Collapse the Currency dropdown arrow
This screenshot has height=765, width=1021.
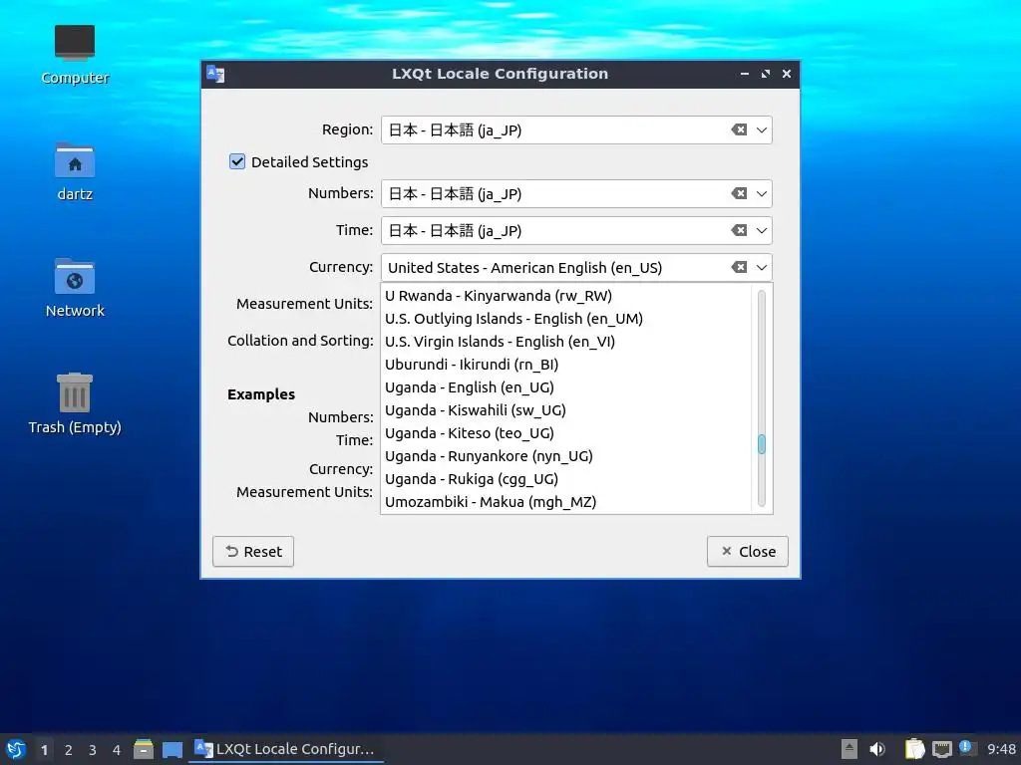(x=762, y=268)
